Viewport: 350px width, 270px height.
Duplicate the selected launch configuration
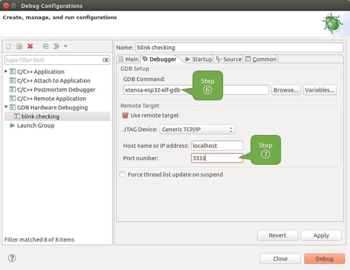pyautogui.click(x=19, y=46)
